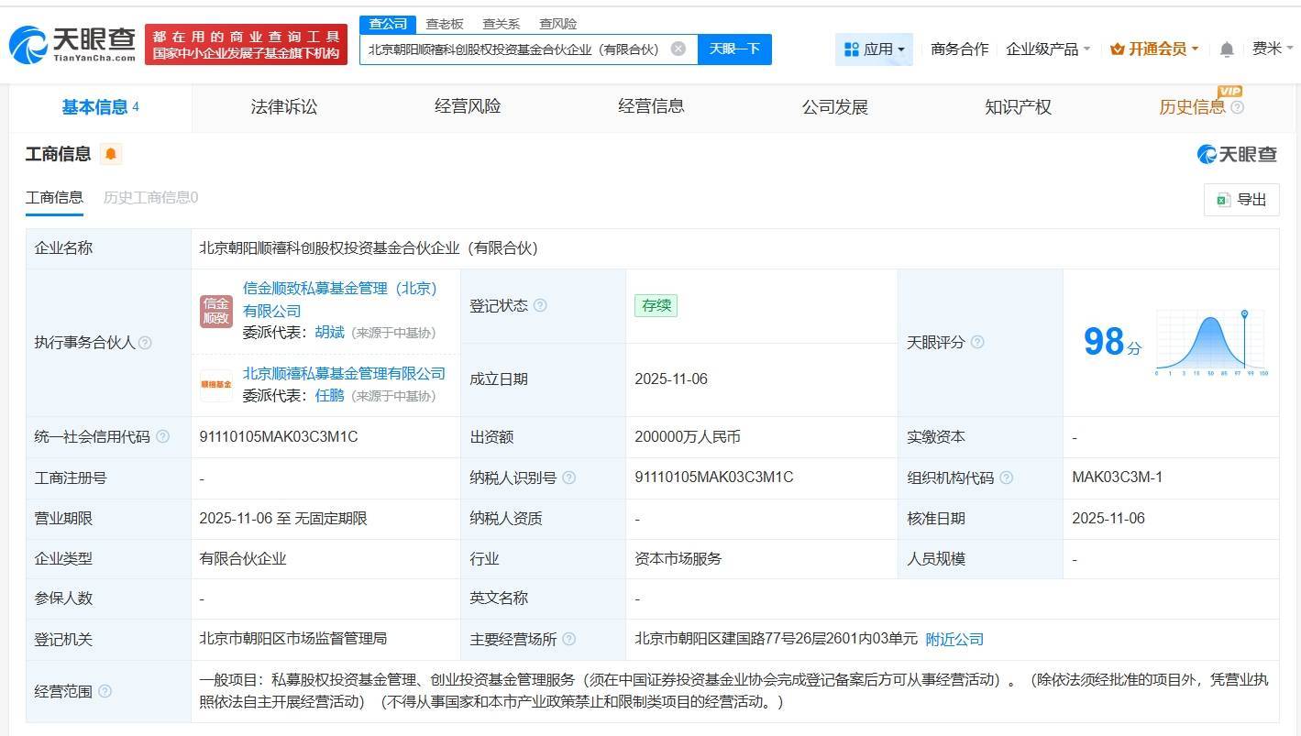Click help icon next to 执行事务合伙人

[145, 343]
